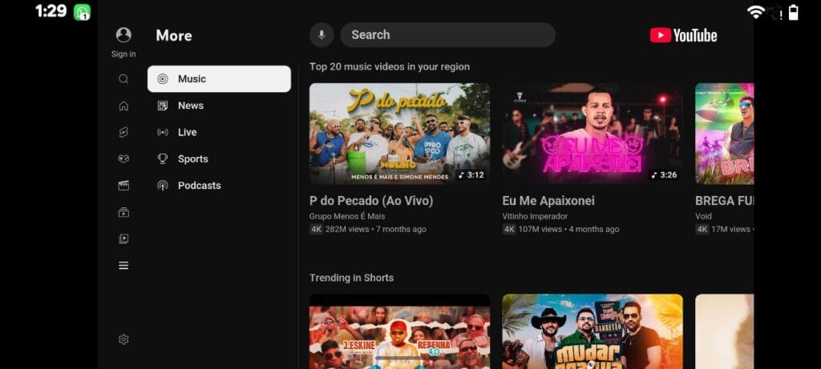Open the Sign in account icon
The height and width of the screenshot is (369, 821).
point(123,35)
